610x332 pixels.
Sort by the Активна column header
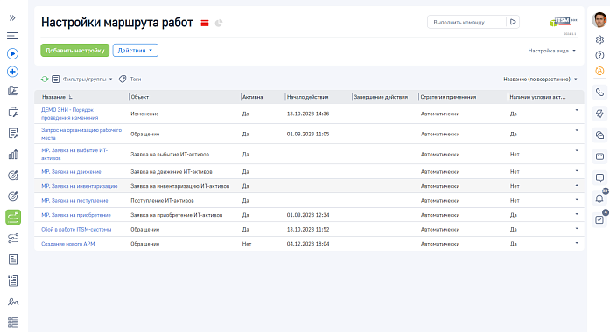tap(252, 97)
